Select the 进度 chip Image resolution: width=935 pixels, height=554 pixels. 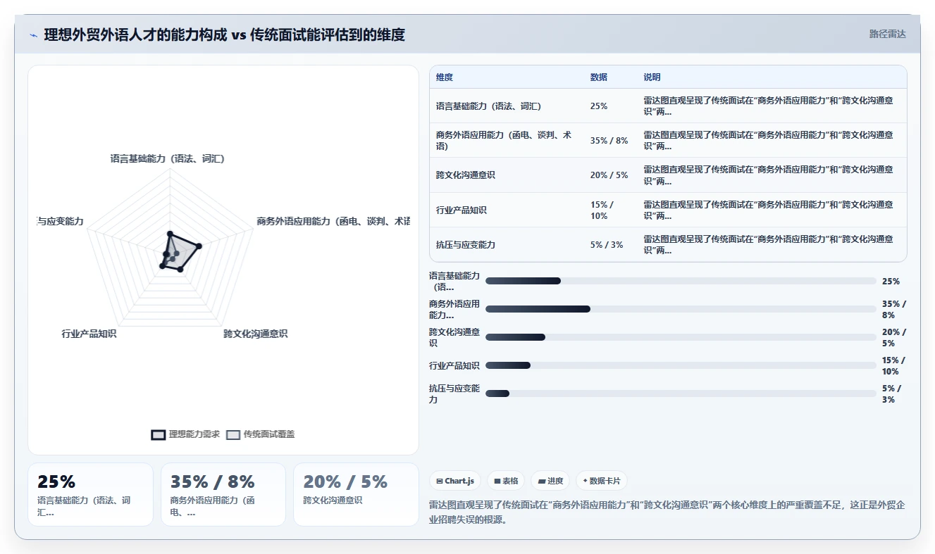[x=550, y=481]
